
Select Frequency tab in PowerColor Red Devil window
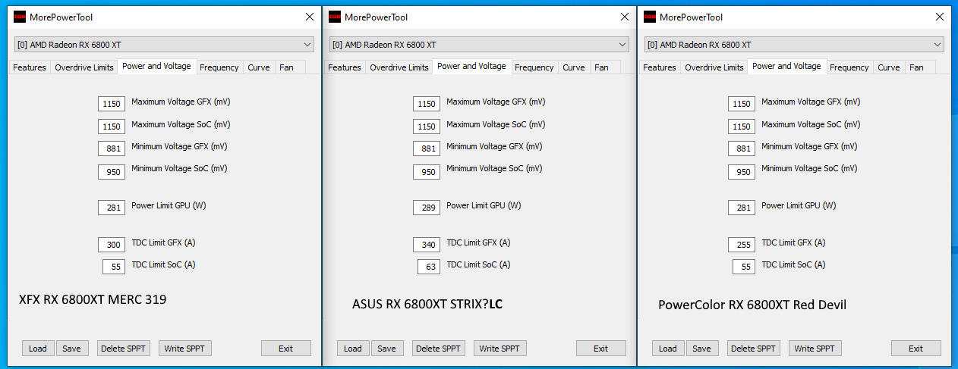pyautogui.click(x=849, y=67)
